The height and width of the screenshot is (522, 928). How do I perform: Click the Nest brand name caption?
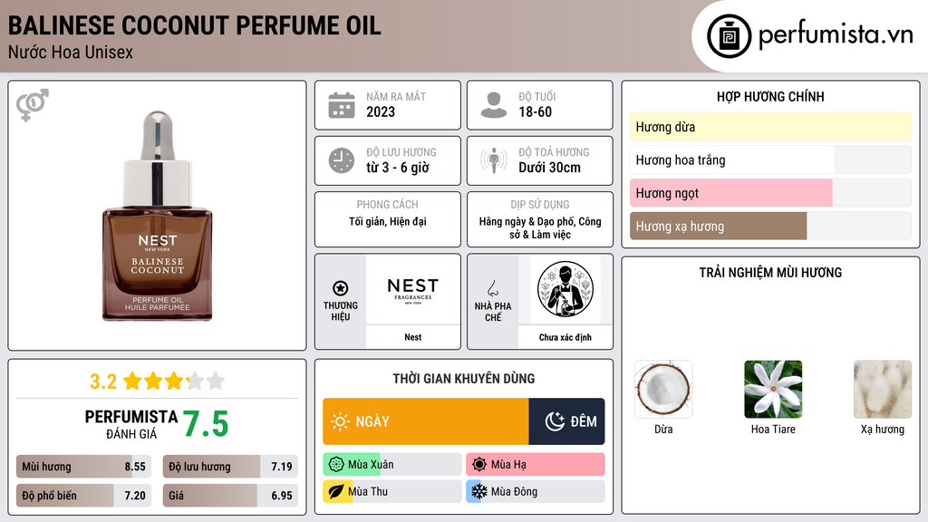tap(413, 337)
